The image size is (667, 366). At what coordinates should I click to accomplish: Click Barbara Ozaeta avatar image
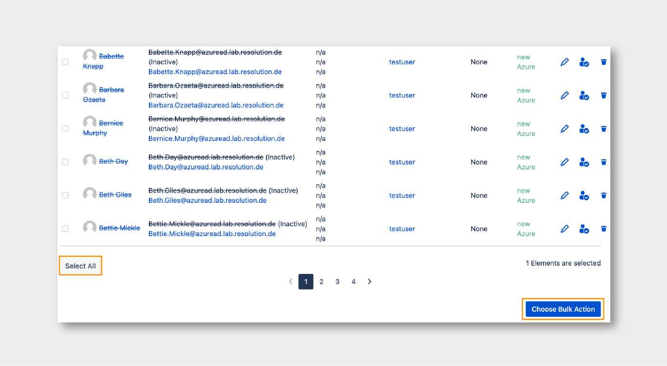(x=90, y=89)
